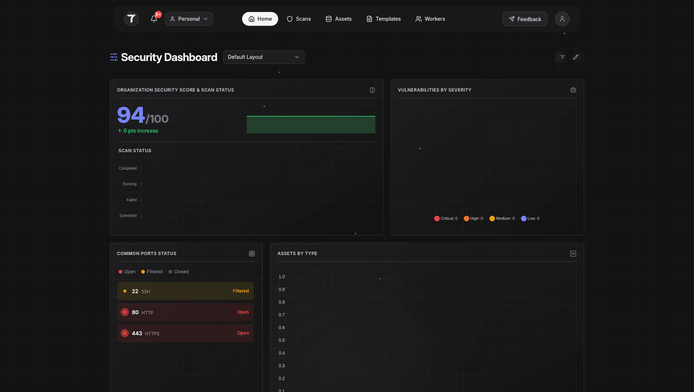
Task: Toggle the Closed ports legend filter
Action: click(178, 272)
